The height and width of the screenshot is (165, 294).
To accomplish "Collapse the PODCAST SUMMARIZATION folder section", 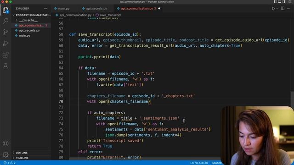I will click(x=32, y=15).
